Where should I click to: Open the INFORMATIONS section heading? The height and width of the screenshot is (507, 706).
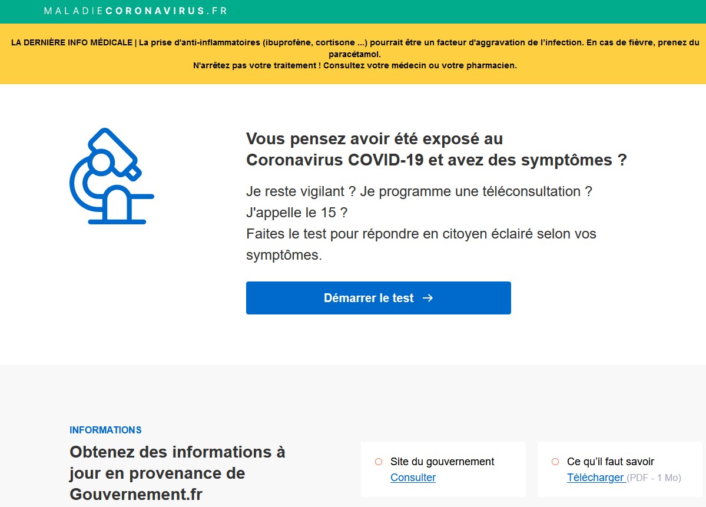[106, 430]
